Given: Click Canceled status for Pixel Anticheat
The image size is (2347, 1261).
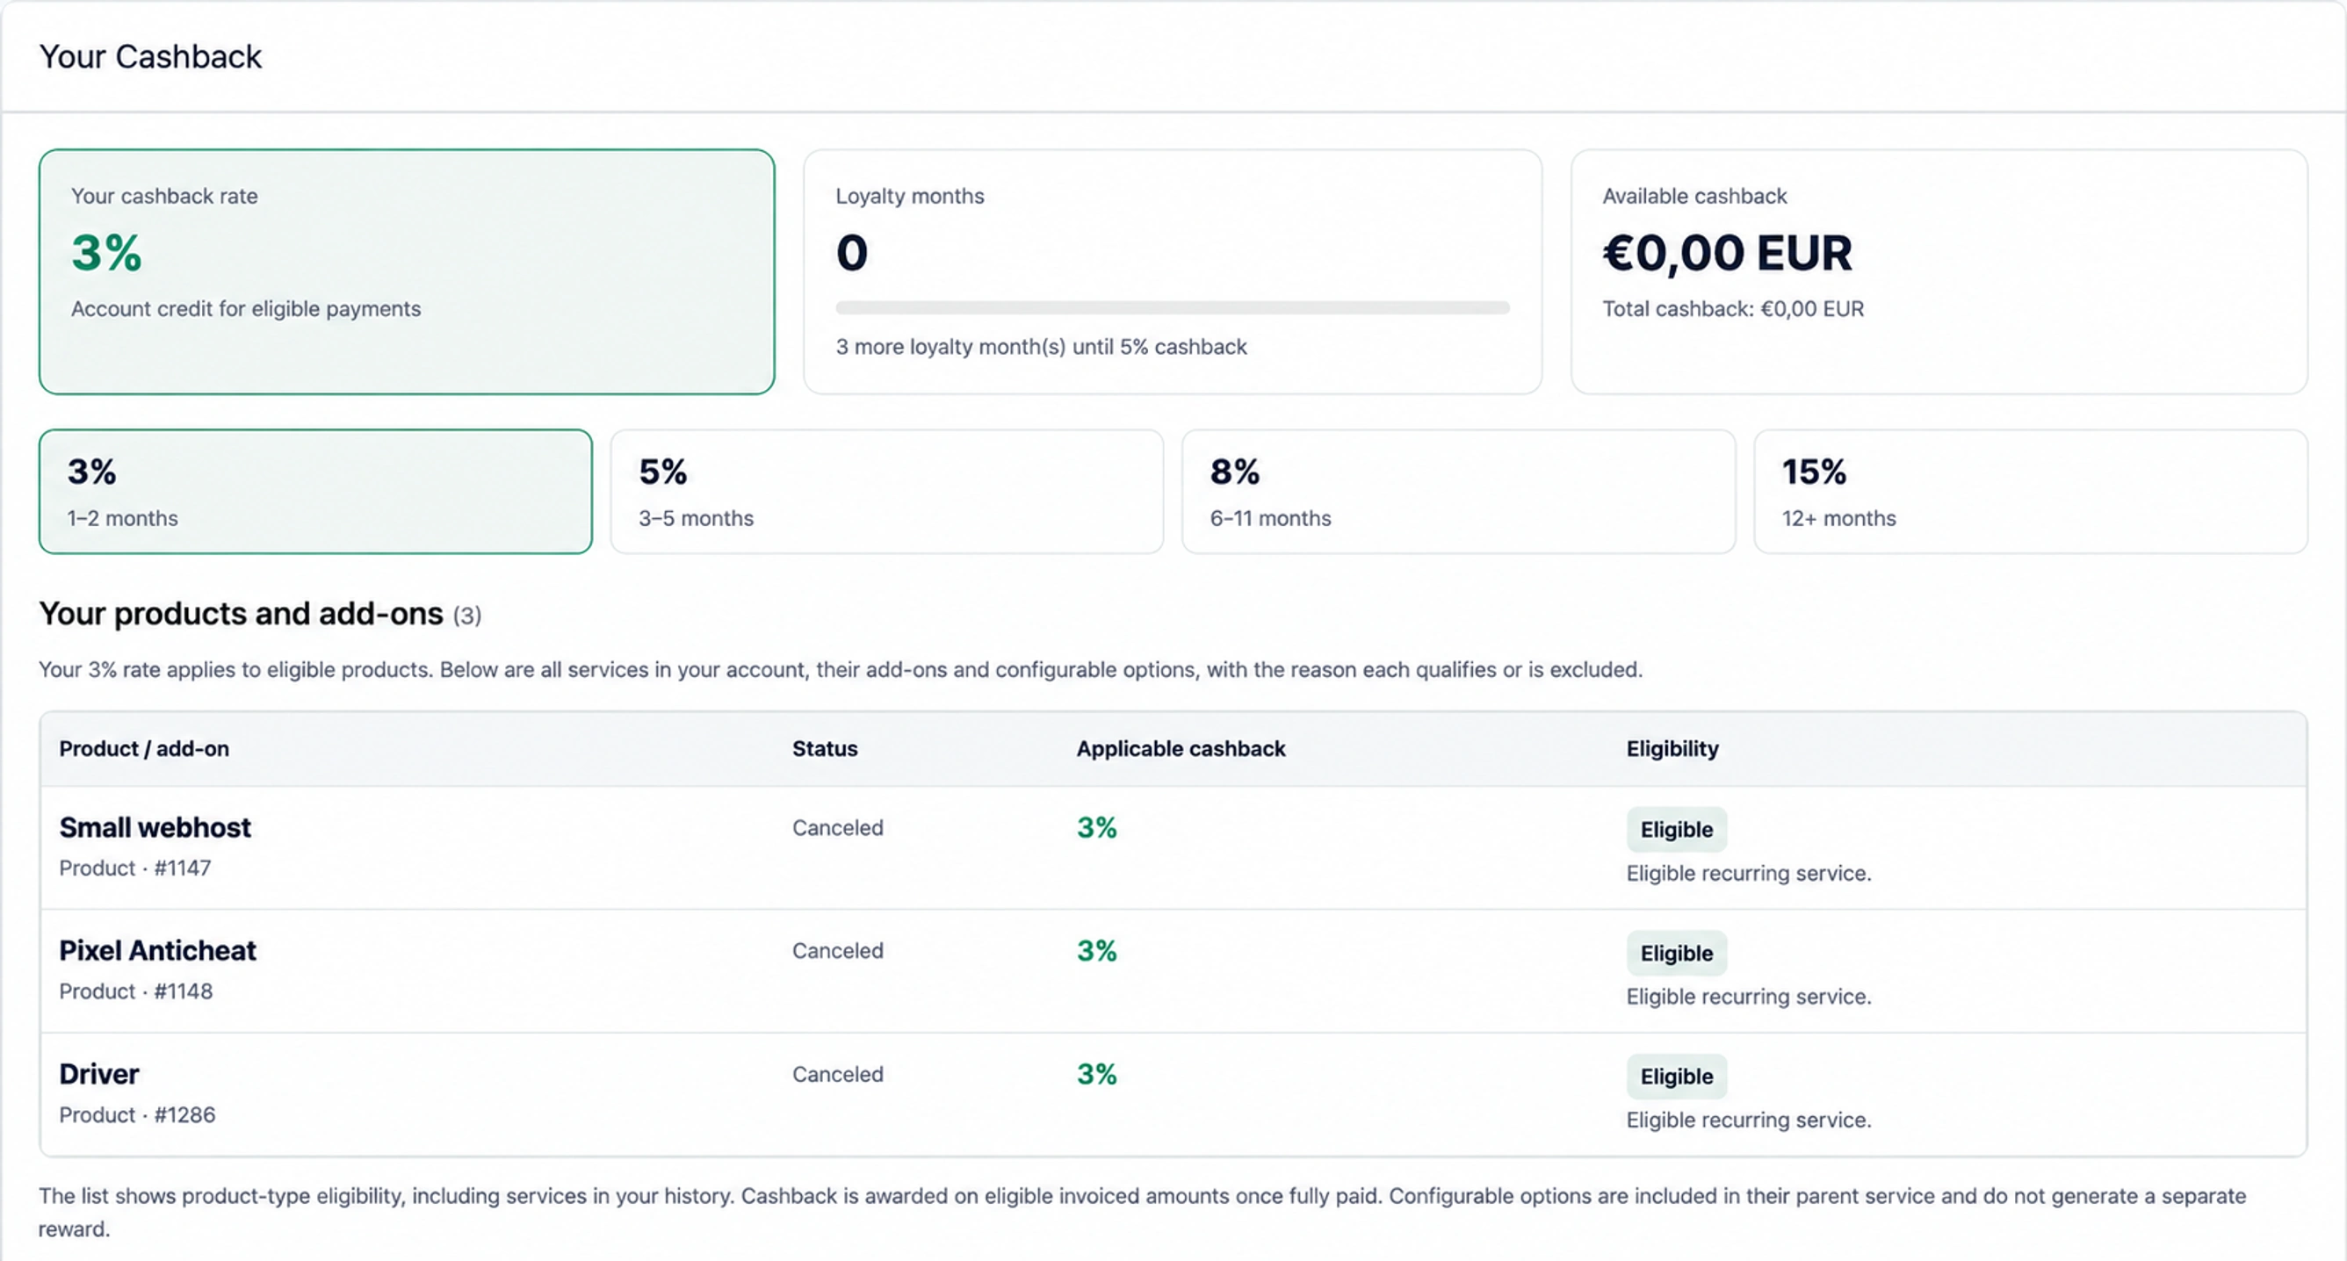Looking at the screenshot, I should pos(837,950).
